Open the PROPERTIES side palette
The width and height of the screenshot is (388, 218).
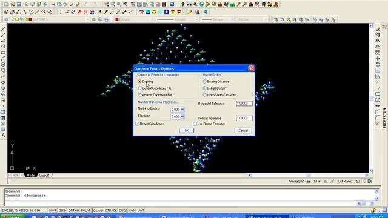[x=384, y=118]
